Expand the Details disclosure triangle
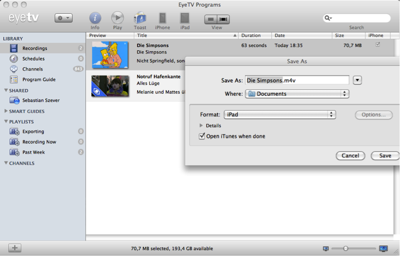The height and width of the screenshot is (256, 400). pos(201,125)
